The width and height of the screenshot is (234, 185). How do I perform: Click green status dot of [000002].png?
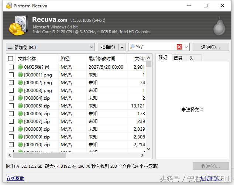tap(20, 82)
